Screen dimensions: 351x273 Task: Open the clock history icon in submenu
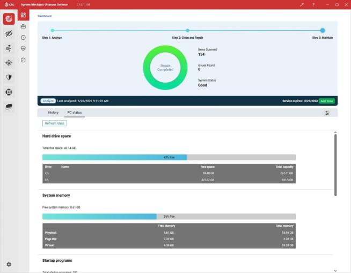(23, 38)
